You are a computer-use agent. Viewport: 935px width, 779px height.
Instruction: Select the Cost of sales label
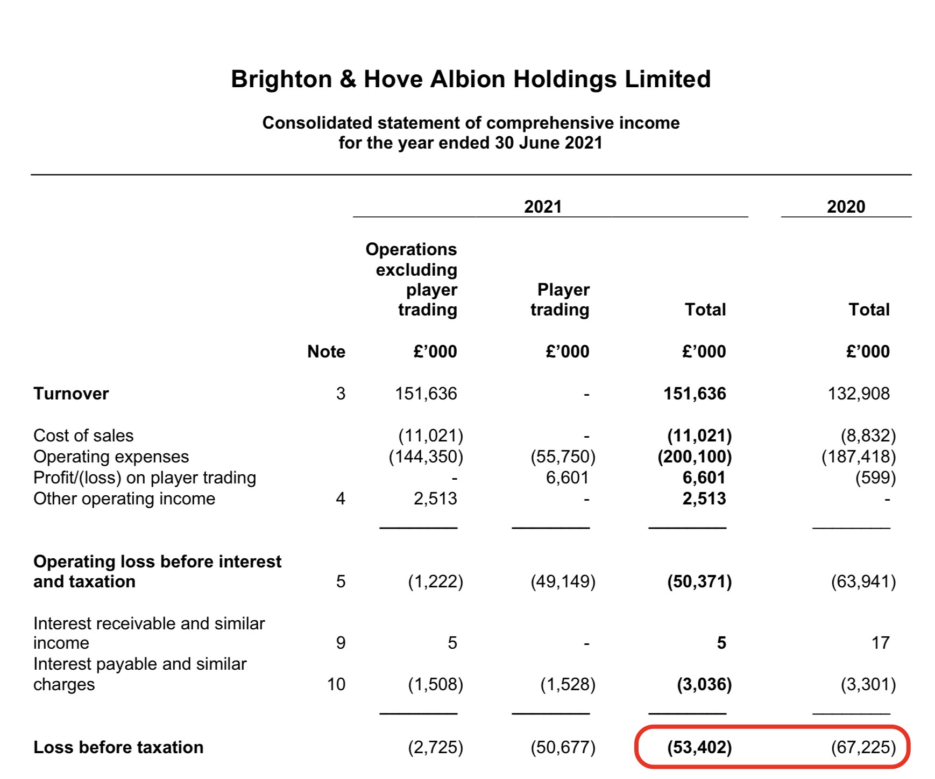(x=83, y=436)
